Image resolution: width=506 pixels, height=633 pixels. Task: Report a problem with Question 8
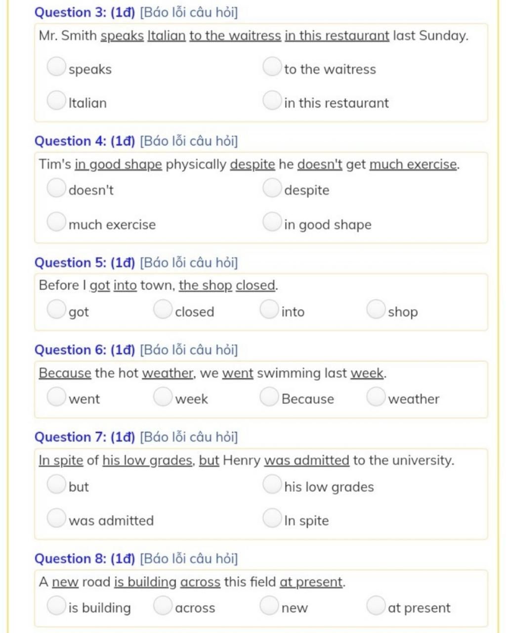[x=189, y=559]
